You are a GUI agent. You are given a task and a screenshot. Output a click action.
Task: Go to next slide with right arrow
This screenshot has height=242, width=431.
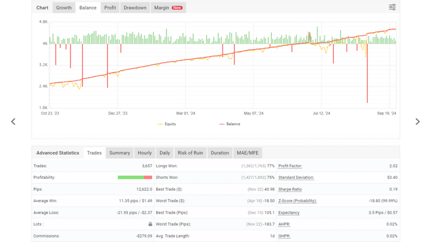point(417,122)
